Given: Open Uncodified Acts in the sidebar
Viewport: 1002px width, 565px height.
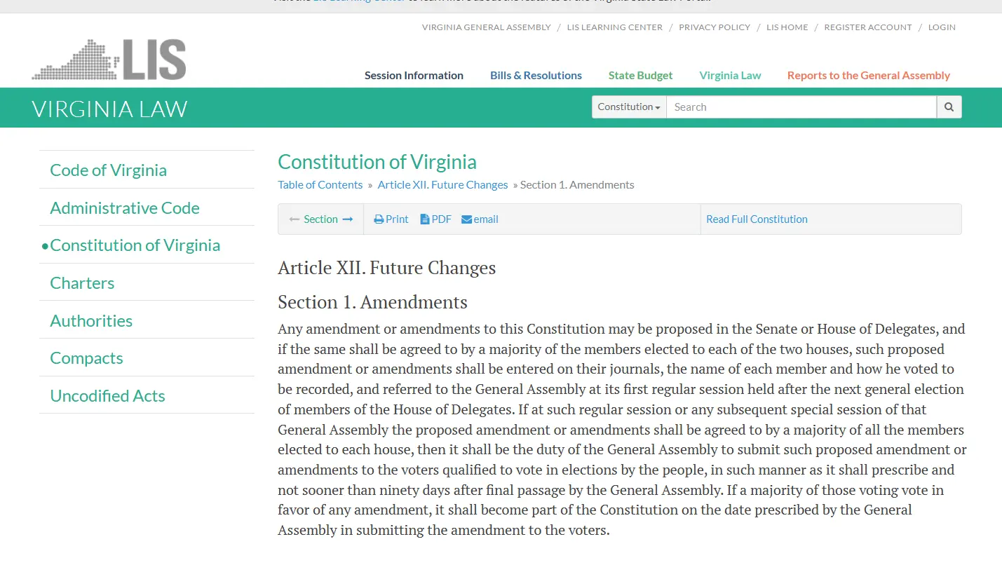Looking at the screenshot, I should point(107,396).
